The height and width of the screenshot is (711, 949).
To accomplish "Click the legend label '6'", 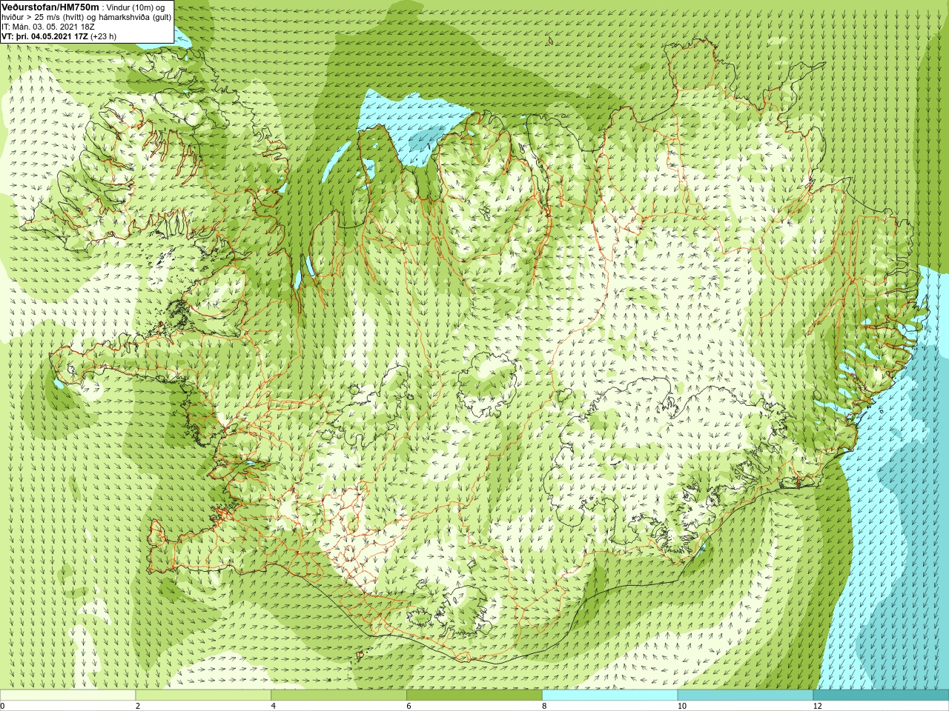I will [409, 707].
